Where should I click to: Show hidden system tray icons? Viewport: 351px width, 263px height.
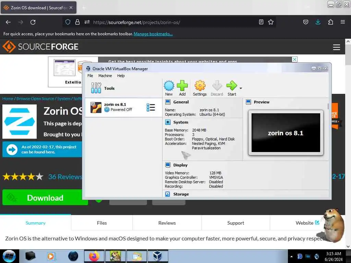pos(291,256)
